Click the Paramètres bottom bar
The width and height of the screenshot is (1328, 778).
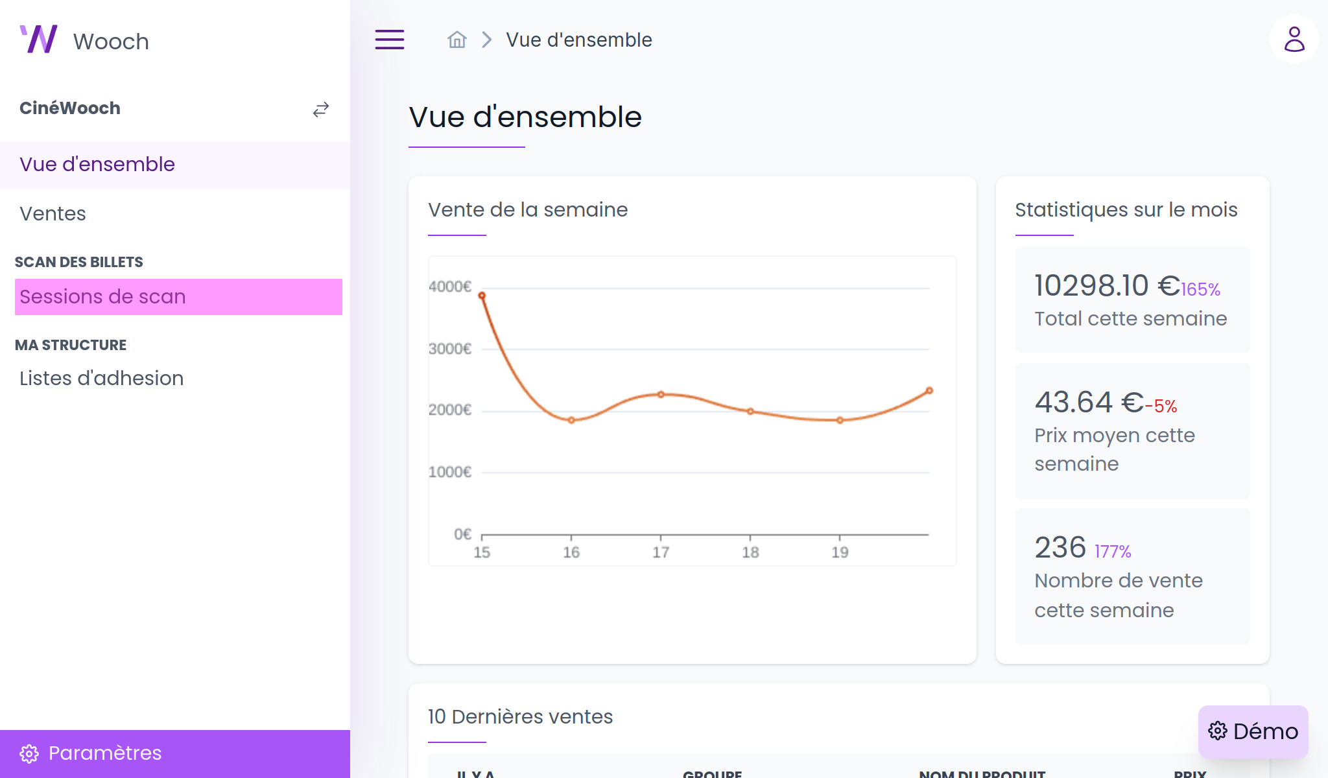[175, 753]
